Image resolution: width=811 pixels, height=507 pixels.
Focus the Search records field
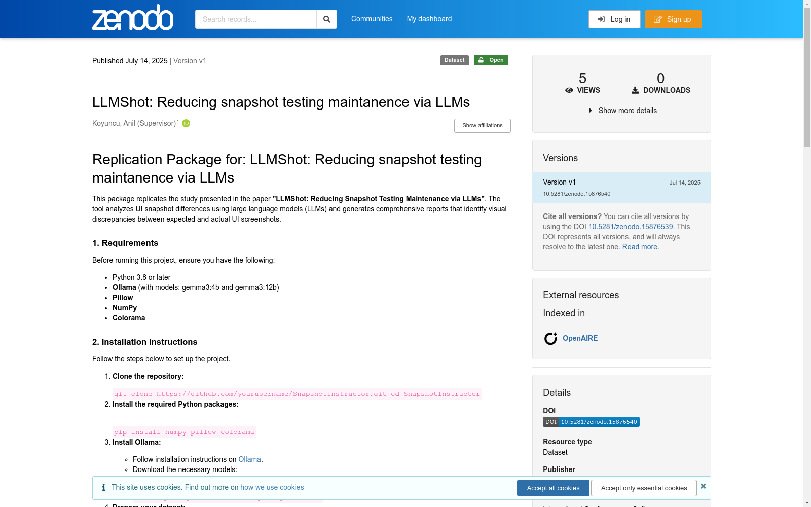[x=256, y=19]
